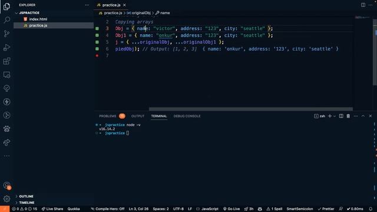Open index.html from the explorer
377x212 pixels.
tap(38, 19)
